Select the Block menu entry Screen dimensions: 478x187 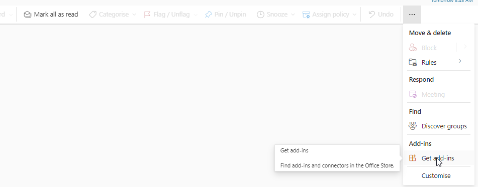pyautogui.click(x=429, y=48)
